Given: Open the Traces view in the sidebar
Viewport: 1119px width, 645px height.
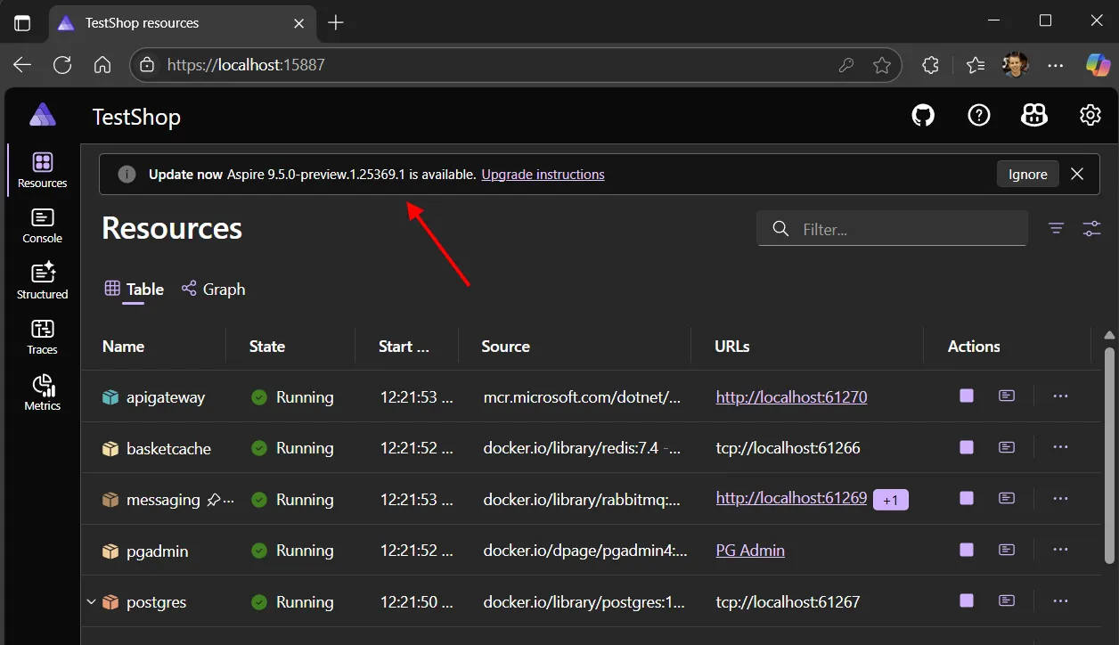Looking at the screenshot, I should (41, 336).
